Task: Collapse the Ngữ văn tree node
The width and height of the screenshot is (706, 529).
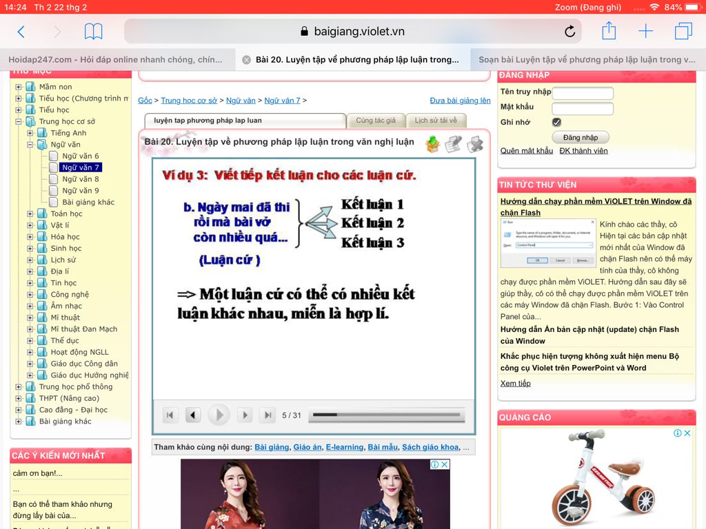Action: click(x=30, y=145)
